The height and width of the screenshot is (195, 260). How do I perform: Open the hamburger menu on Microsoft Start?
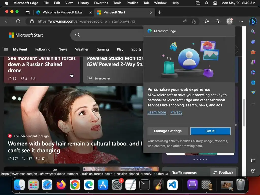[x=6, y=50]
